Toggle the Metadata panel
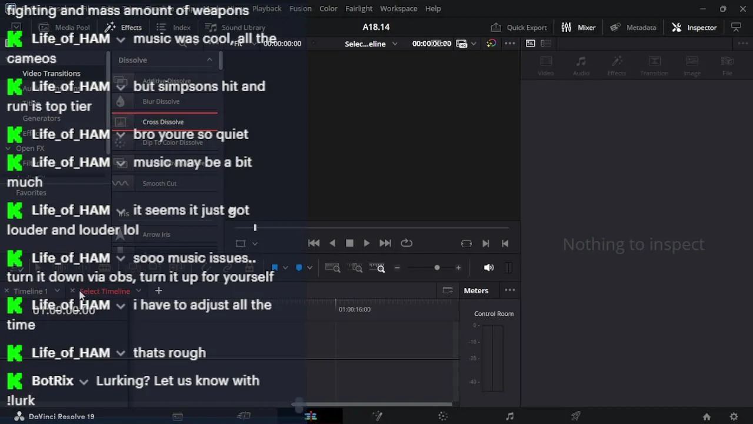This screenshot has width=753, height=424. 633,28
